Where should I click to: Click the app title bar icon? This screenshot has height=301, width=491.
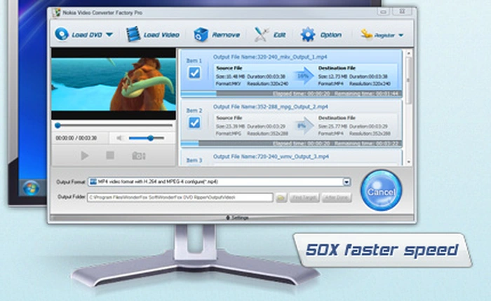(x=56, y=13)
